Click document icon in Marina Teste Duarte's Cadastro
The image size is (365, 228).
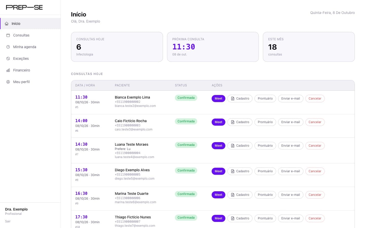(x=233, y=195)
